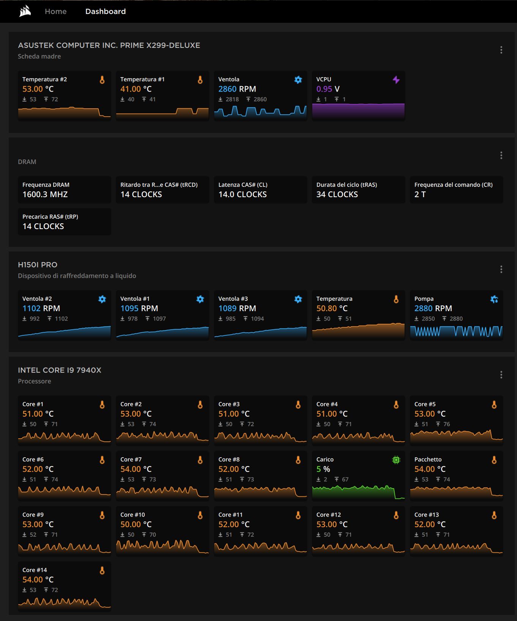Open the Home tab
Image resolution: width=517 pixels, height=621 pixels.
point(55,11)
